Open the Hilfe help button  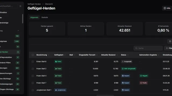point(167,8)
